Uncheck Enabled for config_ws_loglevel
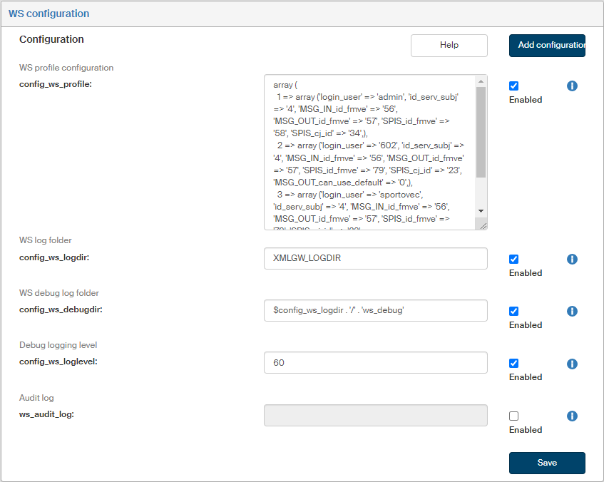 (x=514, y=364)
